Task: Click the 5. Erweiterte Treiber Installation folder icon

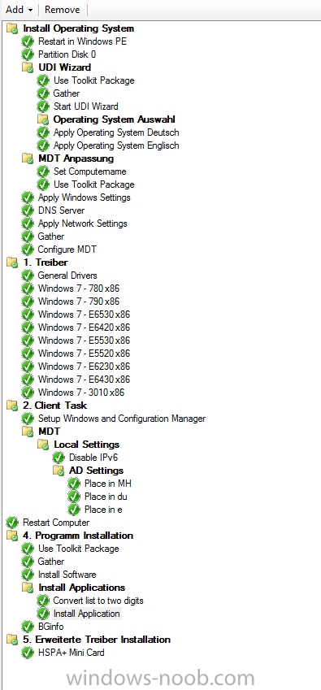Action: click(x=12, y=640)
